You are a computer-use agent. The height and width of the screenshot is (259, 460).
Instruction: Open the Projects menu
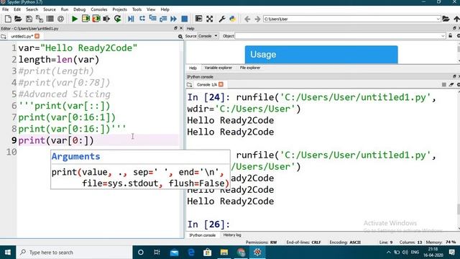(120, 9)
